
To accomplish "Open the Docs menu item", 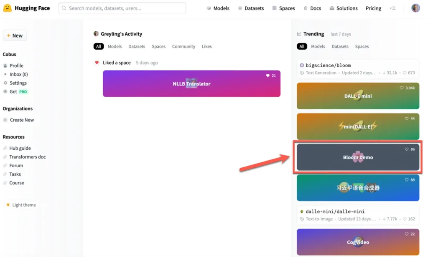I will [312, 8].
